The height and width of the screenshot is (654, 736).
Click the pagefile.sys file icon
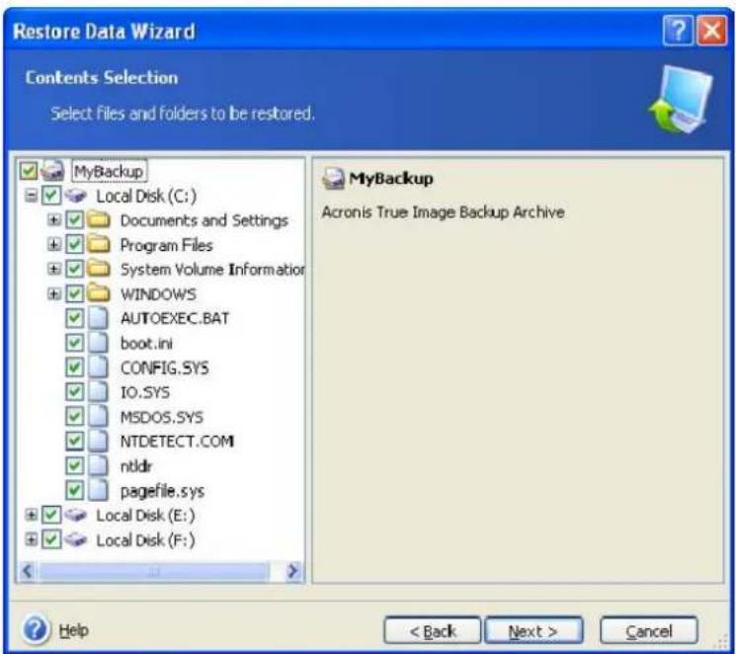point(98,491)
